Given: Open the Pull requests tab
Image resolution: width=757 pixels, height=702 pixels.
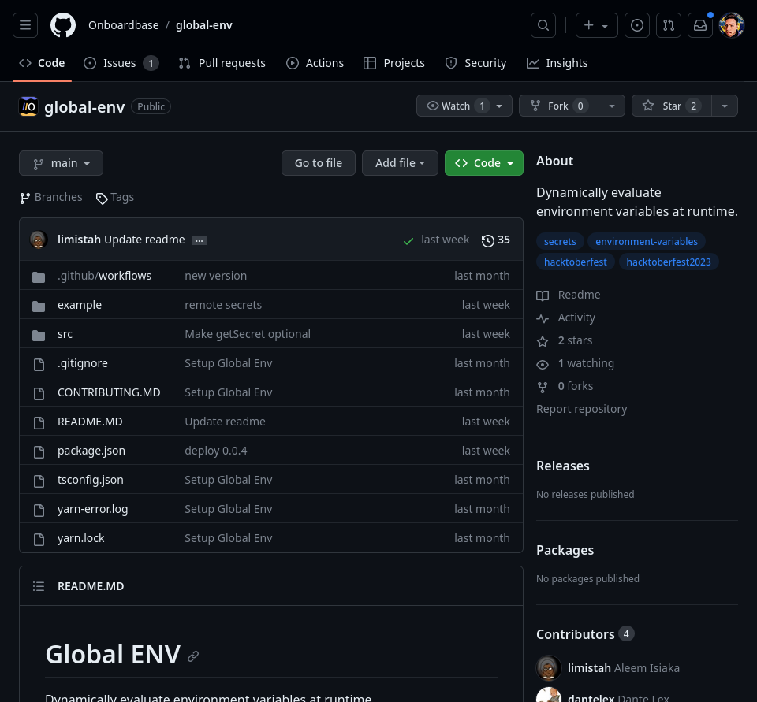Looking at the screenshot, I should tap(222, 63).
